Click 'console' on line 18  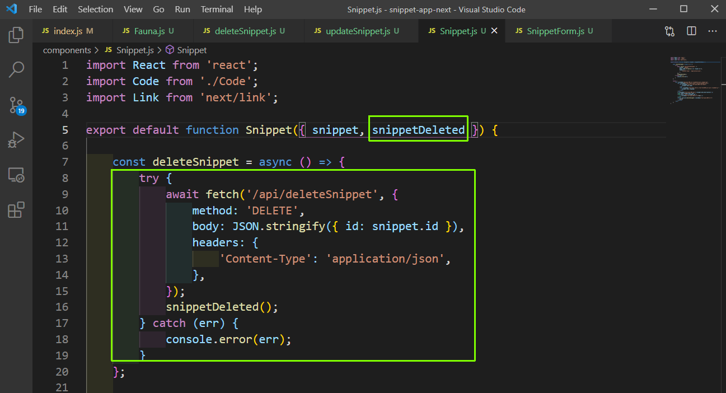pos(189,340)
